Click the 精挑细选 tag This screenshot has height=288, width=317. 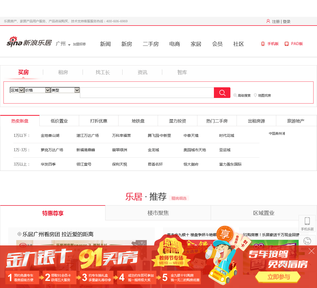[x=179, y=198]
